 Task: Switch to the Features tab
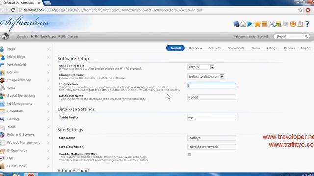214,48
